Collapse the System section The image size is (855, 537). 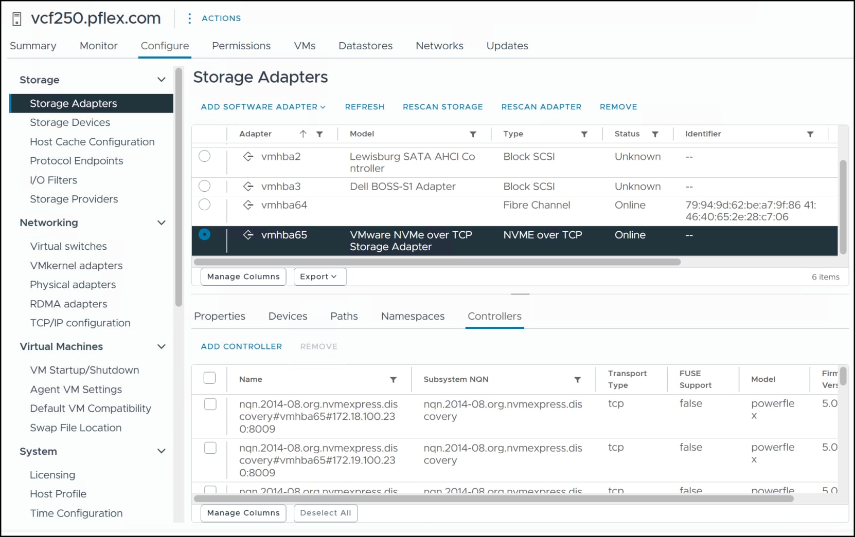point(162,451)
